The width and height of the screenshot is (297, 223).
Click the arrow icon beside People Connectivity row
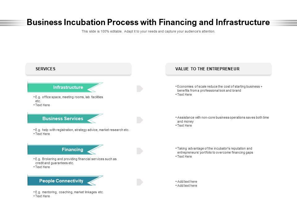pyautogui.click(x=140, y=182)
